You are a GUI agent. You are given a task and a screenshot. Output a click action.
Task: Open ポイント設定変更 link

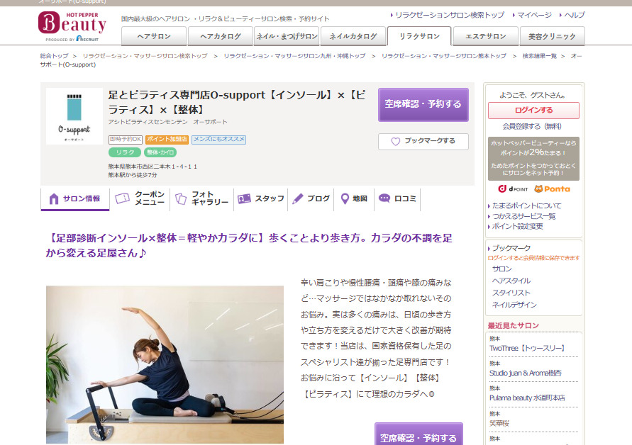click(517, 226)
